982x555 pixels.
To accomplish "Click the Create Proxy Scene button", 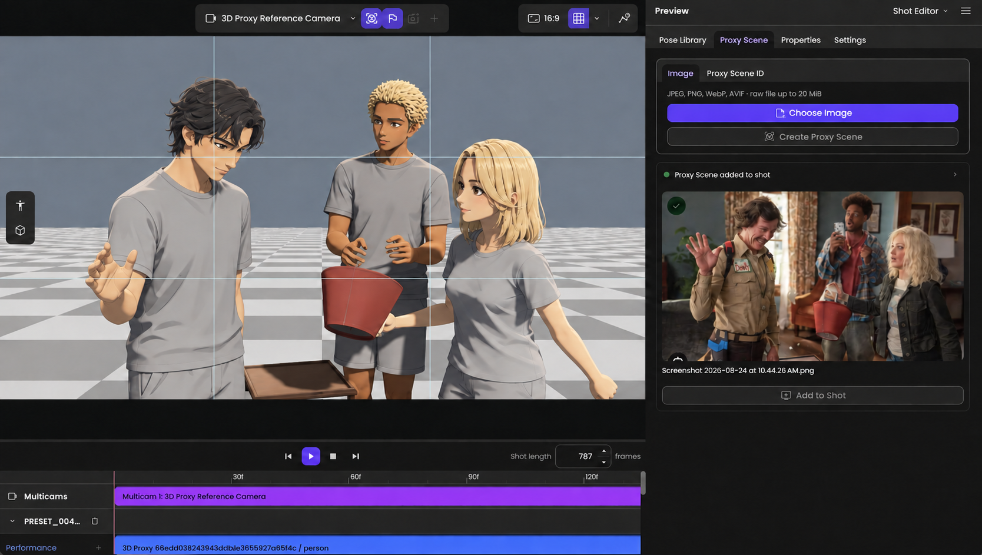I will point(812,137).
